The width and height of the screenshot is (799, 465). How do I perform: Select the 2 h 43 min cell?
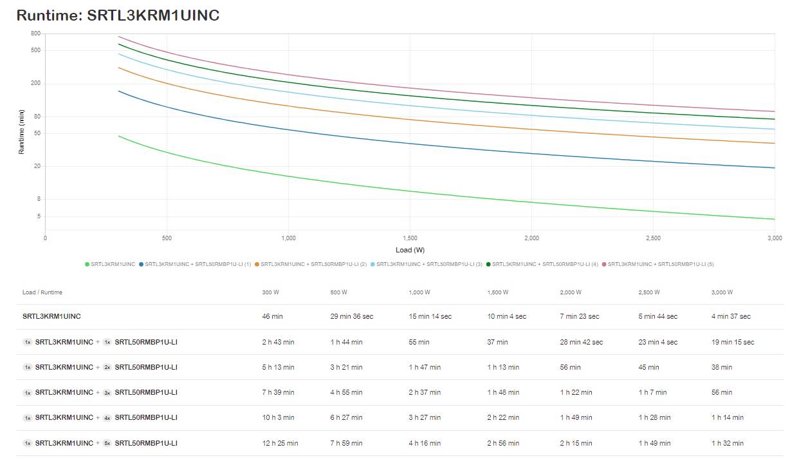pos(278,342)
